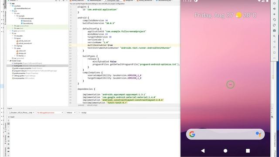Screen dimensions: 279x157
Task: Click the emulator rotate right icon
Action: point(274,25)
